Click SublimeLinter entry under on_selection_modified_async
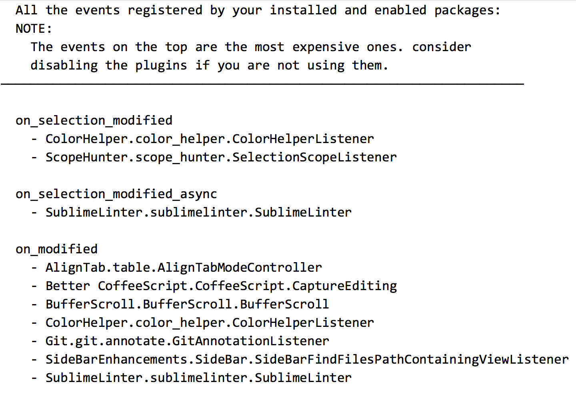The height and width of the screenshot is (402, 576). [198, 212]
